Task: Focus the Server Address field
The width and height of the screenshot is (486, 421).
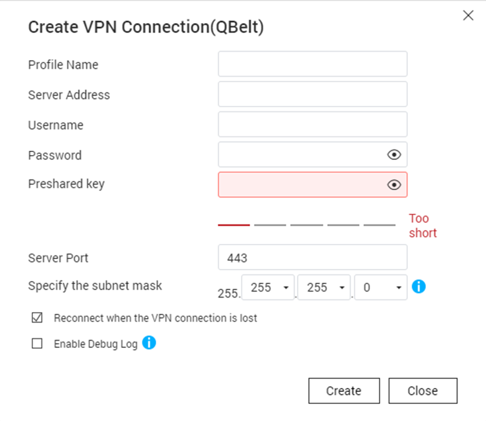Action: [312, 94]
